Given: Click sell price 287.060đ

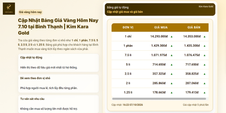Looking at the screenshot, I should [x=192, y=83].
